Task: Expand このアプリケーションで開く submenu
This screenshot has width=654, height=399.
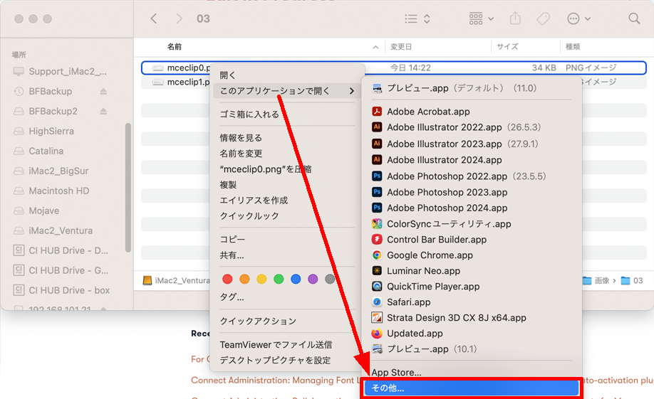Action: click(286, 91)
